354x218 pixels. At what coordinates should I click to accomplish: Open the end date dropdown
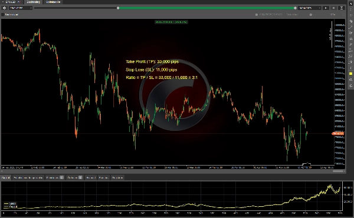[309, 8]
